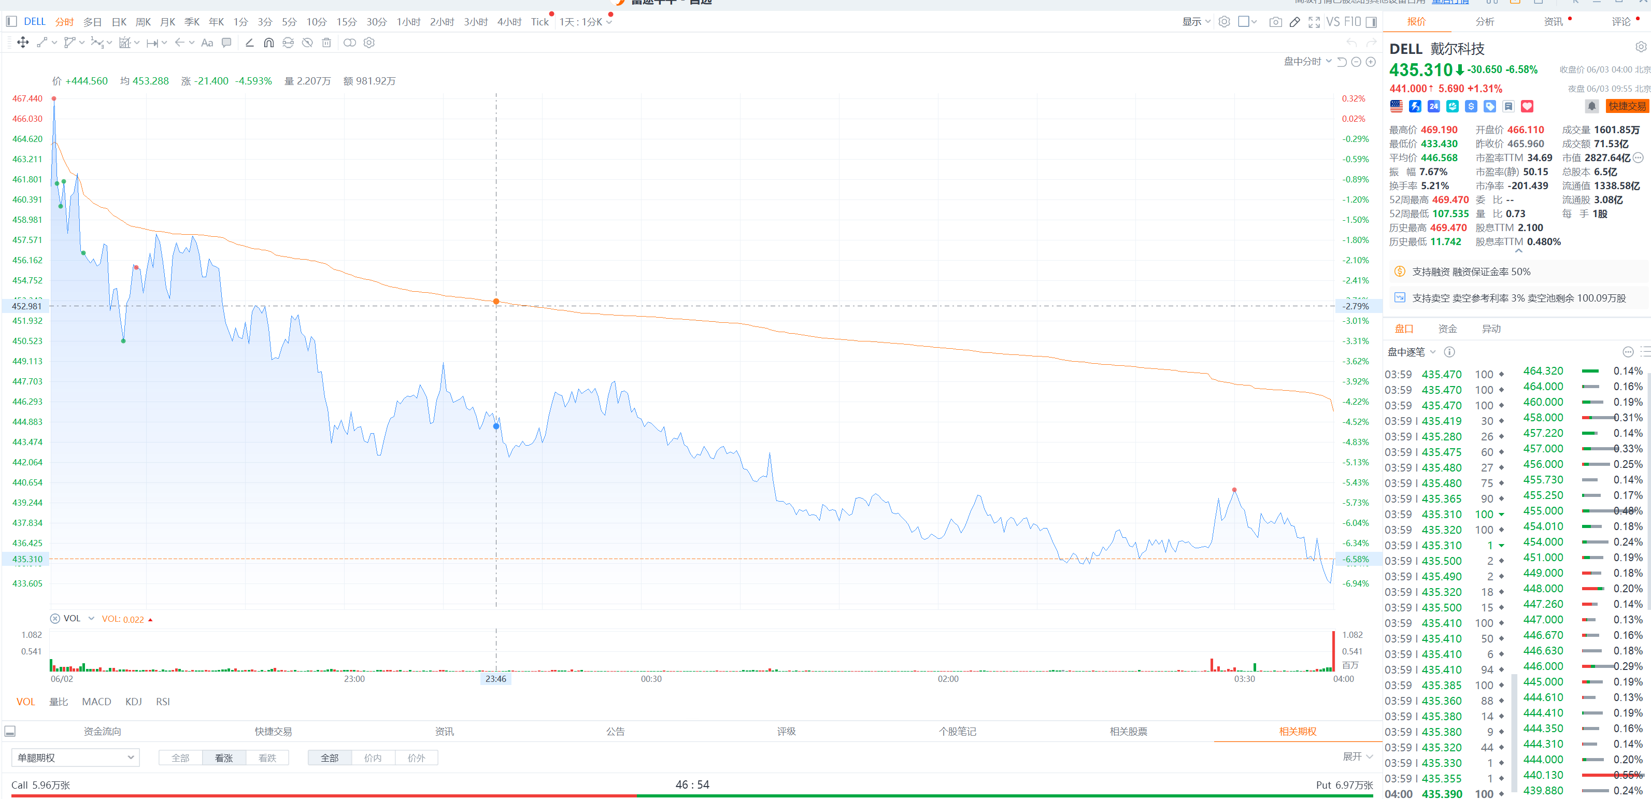Image resolution: width=1651 pixels, height=799 pixels.
Task: Open the 分析 analysis tab
Action: (1484, 22)
